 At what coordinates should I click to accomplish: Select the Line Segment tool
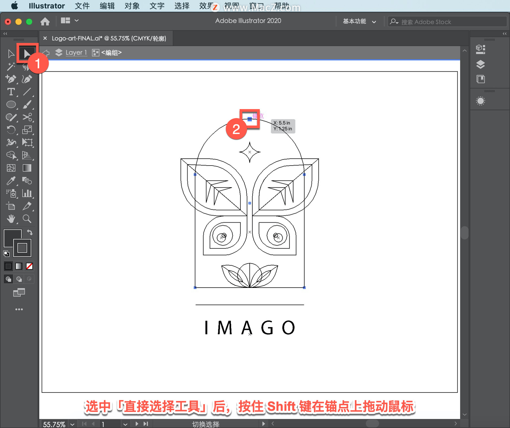pyautogui.click(x=27, y=92)
